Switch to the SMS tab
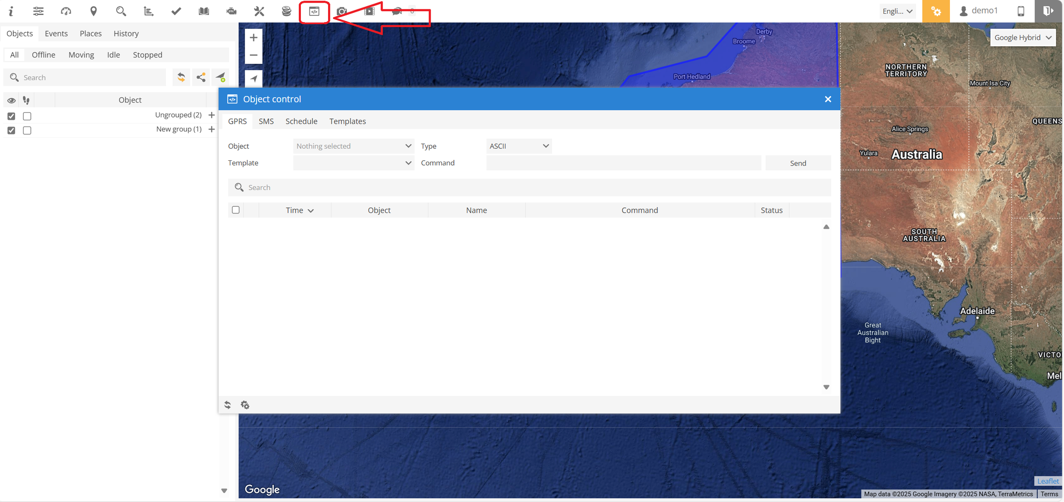Screen dimensions: 1064x502 (266, 121)
